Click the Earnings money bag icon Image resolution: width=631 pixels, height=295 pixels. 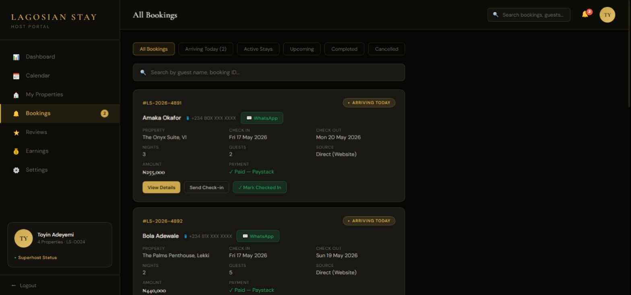click(16, 152)
